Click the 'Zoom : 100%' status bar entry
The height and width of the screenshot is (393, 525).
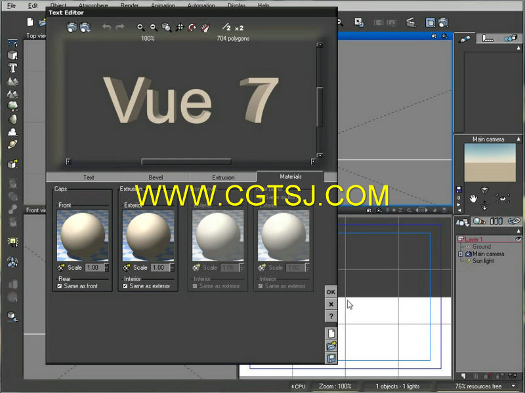(x=335, y=386)
